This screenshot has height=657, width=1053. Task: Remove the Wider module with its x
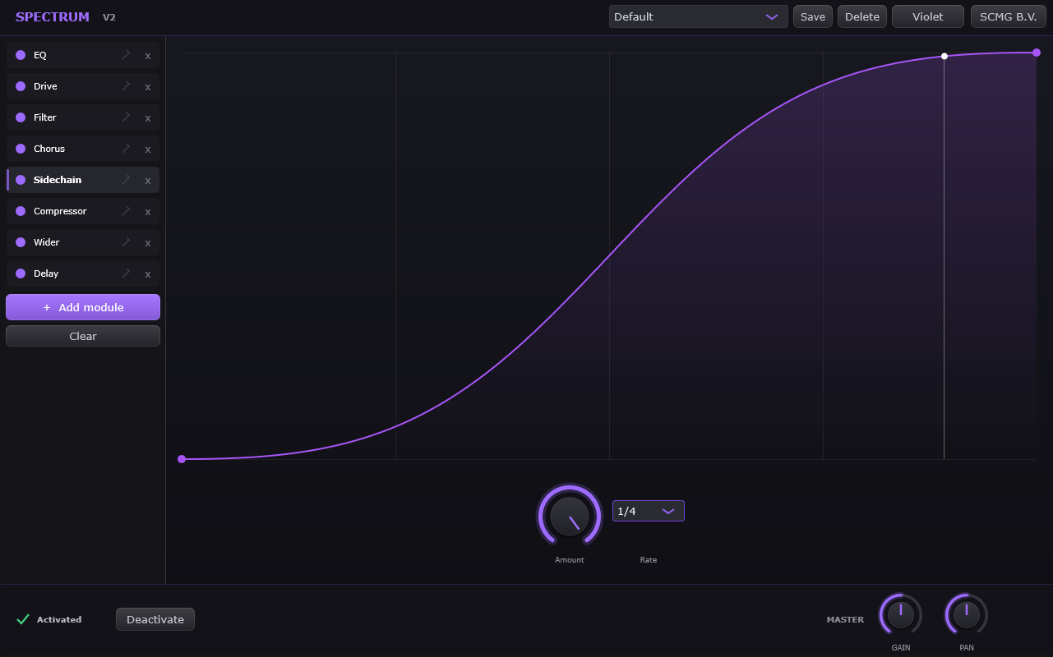148,243
